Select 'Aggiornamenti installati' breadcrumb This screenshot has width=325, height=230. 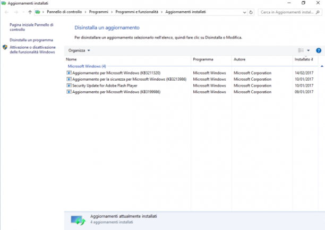185,12
